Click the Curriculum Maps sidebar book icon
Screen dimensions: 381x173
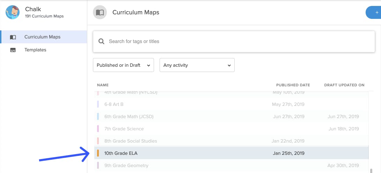(13, 37)
